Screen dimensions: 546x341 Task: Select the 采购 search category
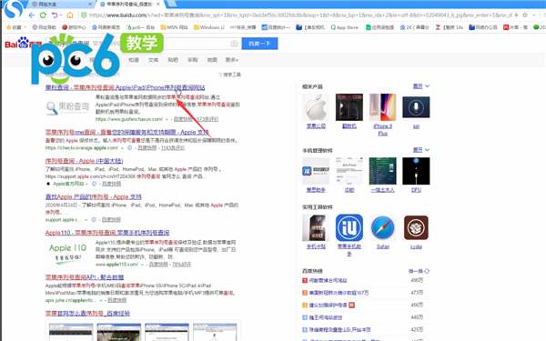pyautogui.click(x=192, y=60)
